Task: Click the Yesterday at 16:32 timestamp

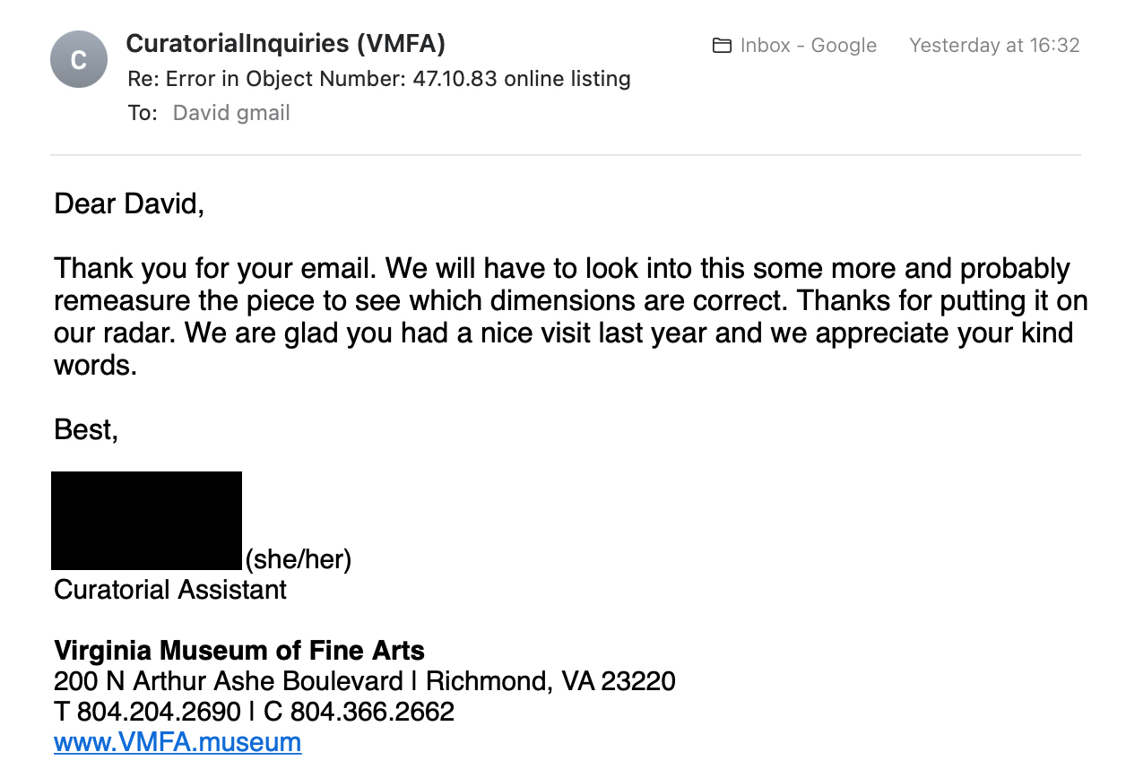Action: click(994, 46)
